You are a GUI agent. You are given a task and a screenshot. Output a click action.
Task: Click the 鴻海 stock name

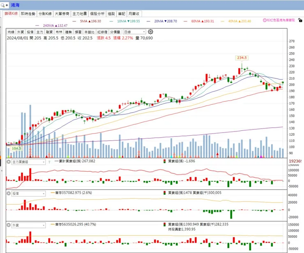tap(15, 5)
